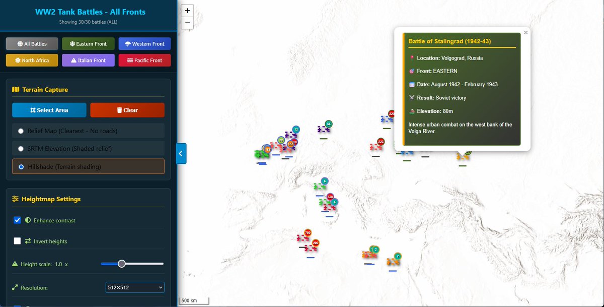The width and height of the screenshot is (604, 307).
Task: Choose SRTM Elevation (Shaded relief) radio
Action: click(21, 149)
